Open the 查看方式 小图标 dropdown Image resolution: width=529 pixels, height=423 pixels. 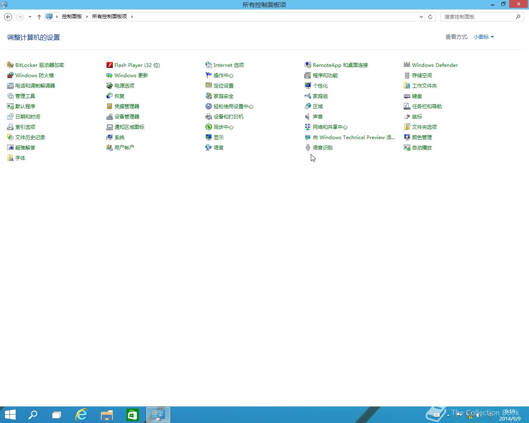[x=484, y=37]
